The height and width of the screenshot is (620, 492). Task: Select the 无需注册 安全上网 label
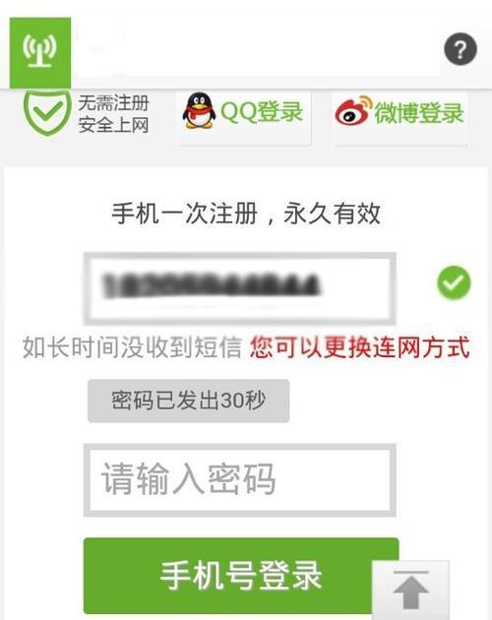[x=113, y=114]
